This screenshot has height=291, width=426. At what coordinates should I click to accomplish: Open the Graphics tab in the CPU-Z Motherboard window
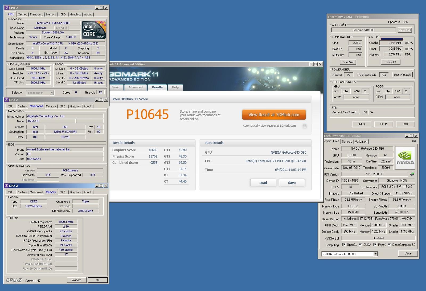[75, 106]
